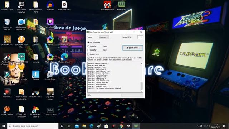This screenshot has height=129, width=229.
Task: Click the Parallel CPU input field
Action: [140, 37]
